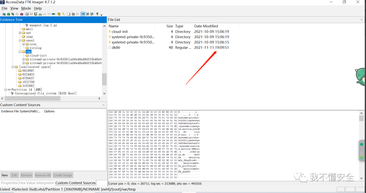
Task: Click the Detect EFS Encryption key icon
Action: click(63, 14)
